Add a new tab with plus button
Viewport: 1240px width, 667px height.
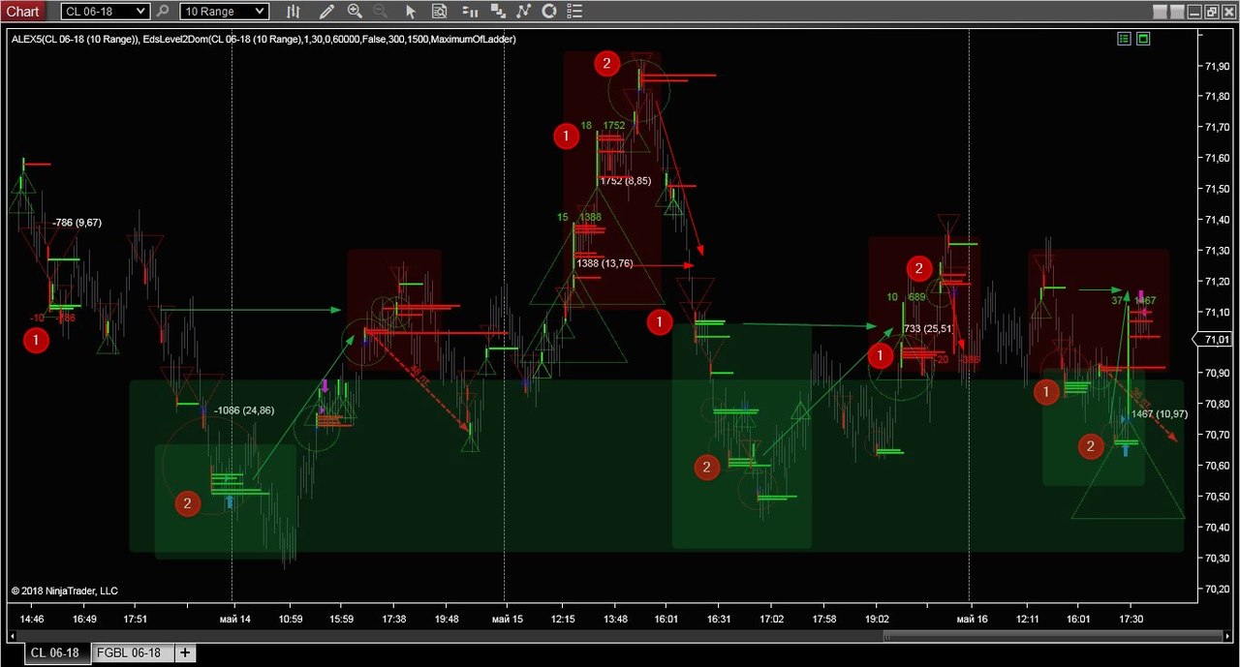[184, 653]
